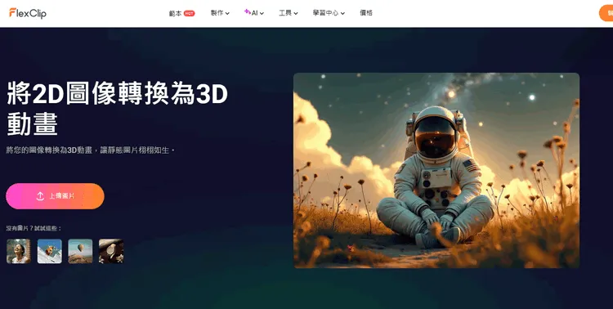Screen dimensions: 613x309
Task: Select the smiling woman sample image
Action: (x=18, y=251)
